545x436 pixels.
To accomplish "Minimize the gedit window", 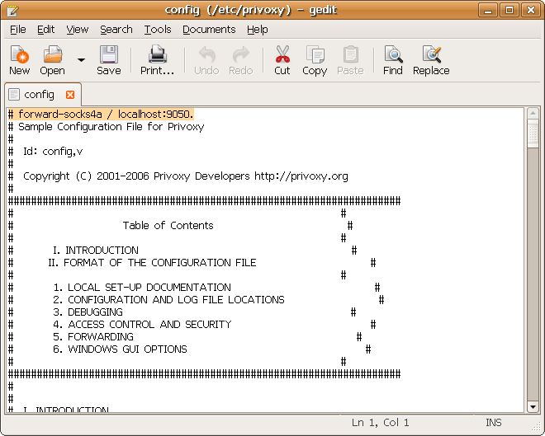I will [488, 10].
